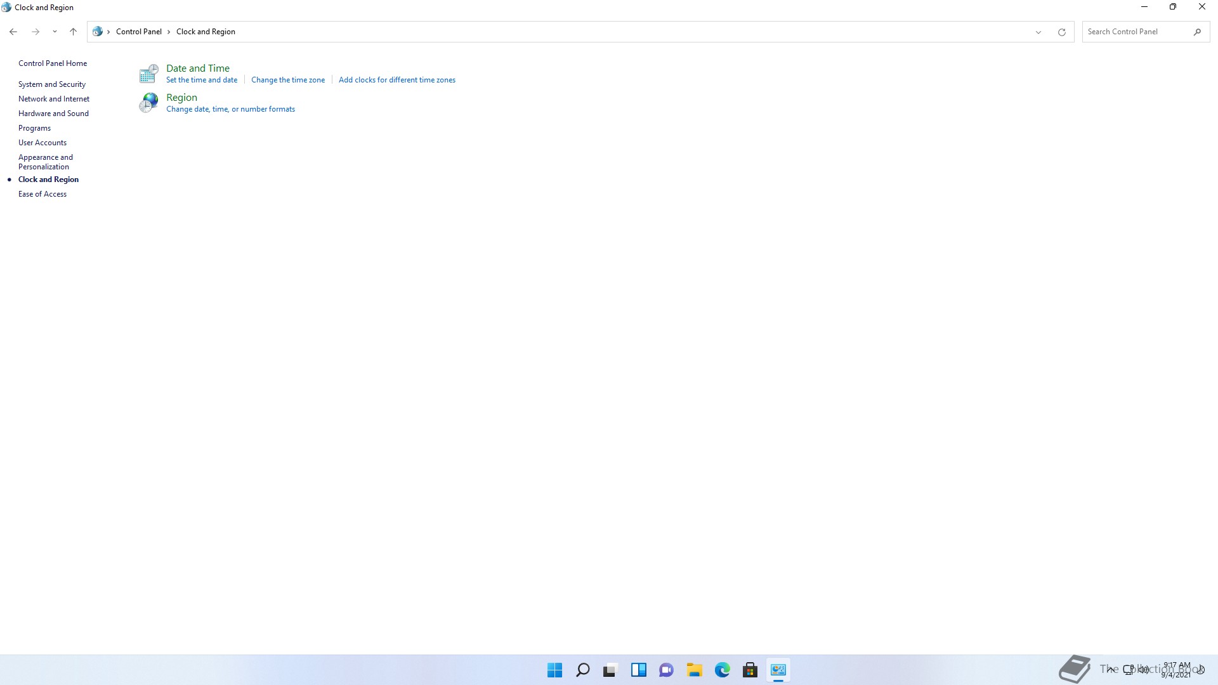Open File Explorer from taskbar

pos(694,670)
